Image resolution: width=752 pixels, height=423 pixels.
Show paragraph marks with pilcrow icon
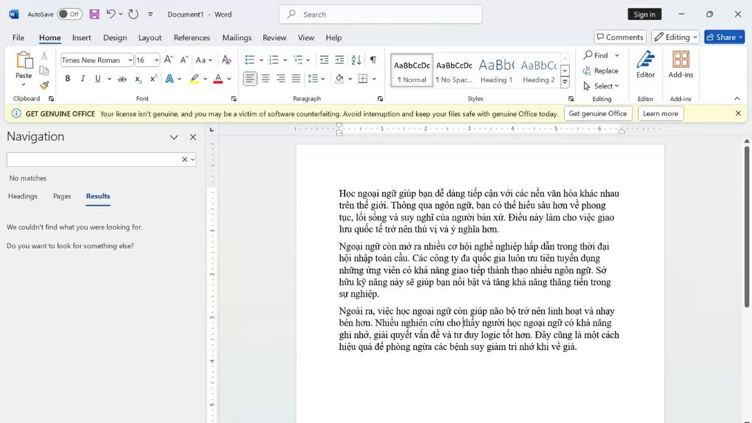point(373,60)
